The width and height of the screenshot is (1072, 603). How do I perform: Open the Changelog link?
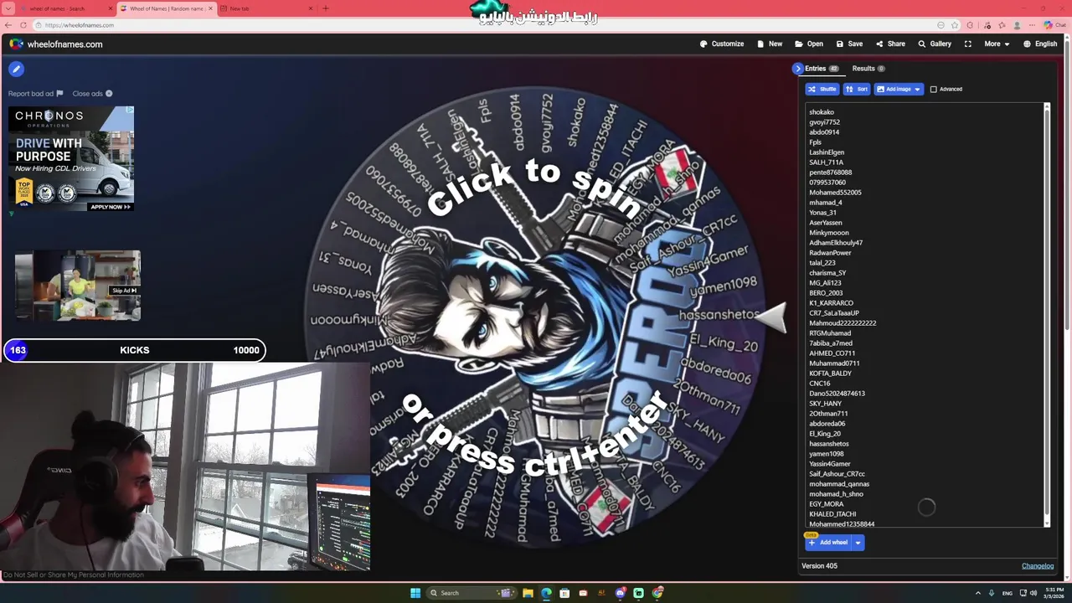pos(1038,566)
